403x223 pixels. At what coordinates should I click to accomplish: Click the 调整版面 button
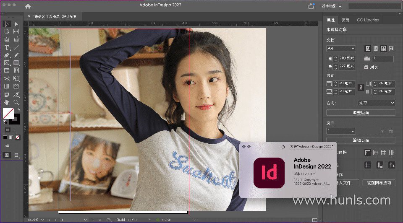tap(361, 113)
